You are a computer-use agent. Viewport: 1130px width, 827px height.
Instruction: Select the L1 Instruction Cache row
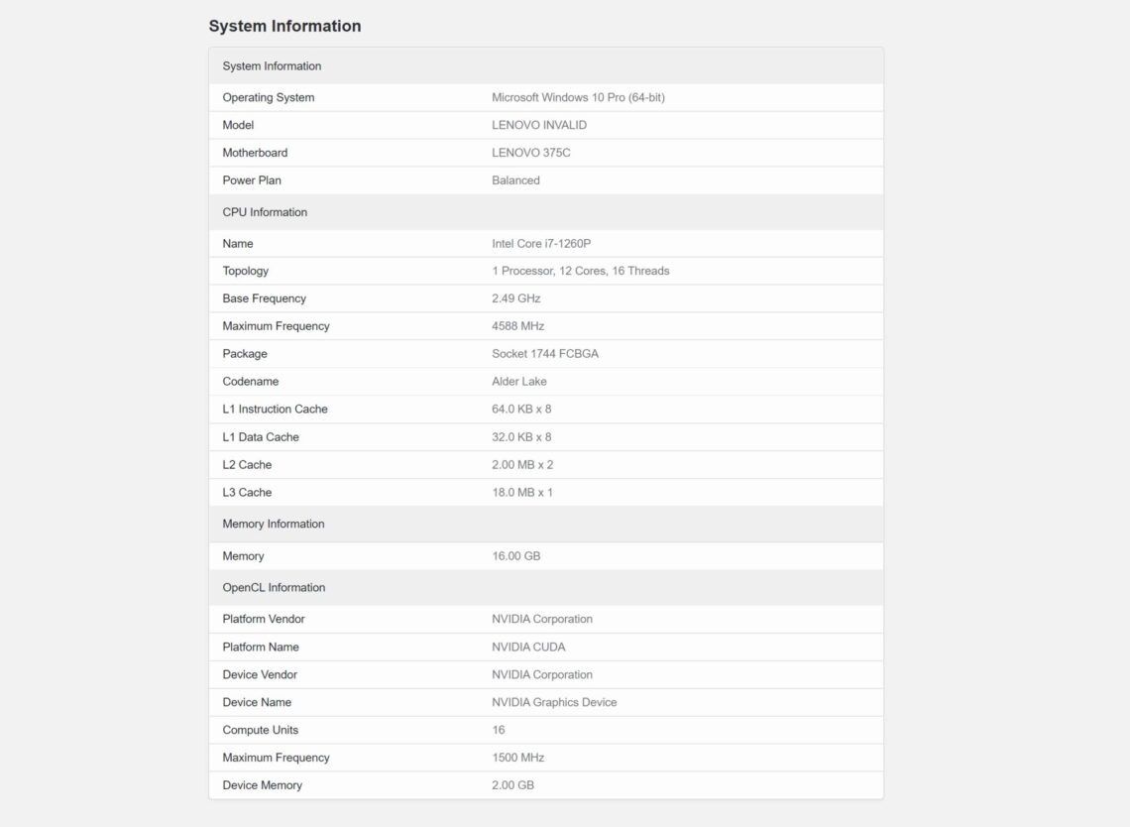pyautogui.click(x=275, y=409)
